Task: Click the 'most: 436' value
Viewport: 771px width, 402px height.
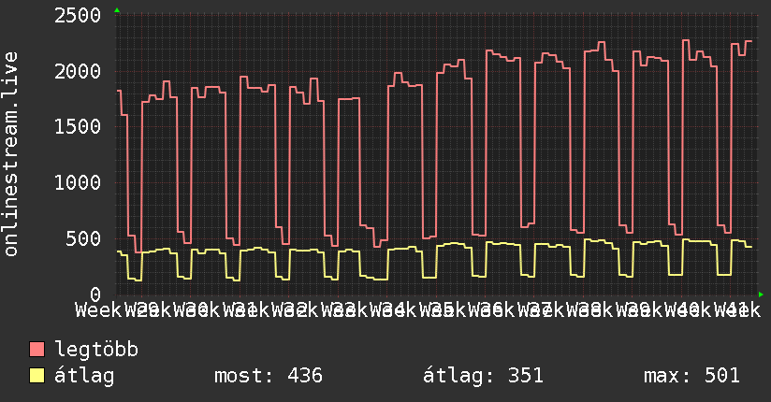Action: [x=269, y=376]
